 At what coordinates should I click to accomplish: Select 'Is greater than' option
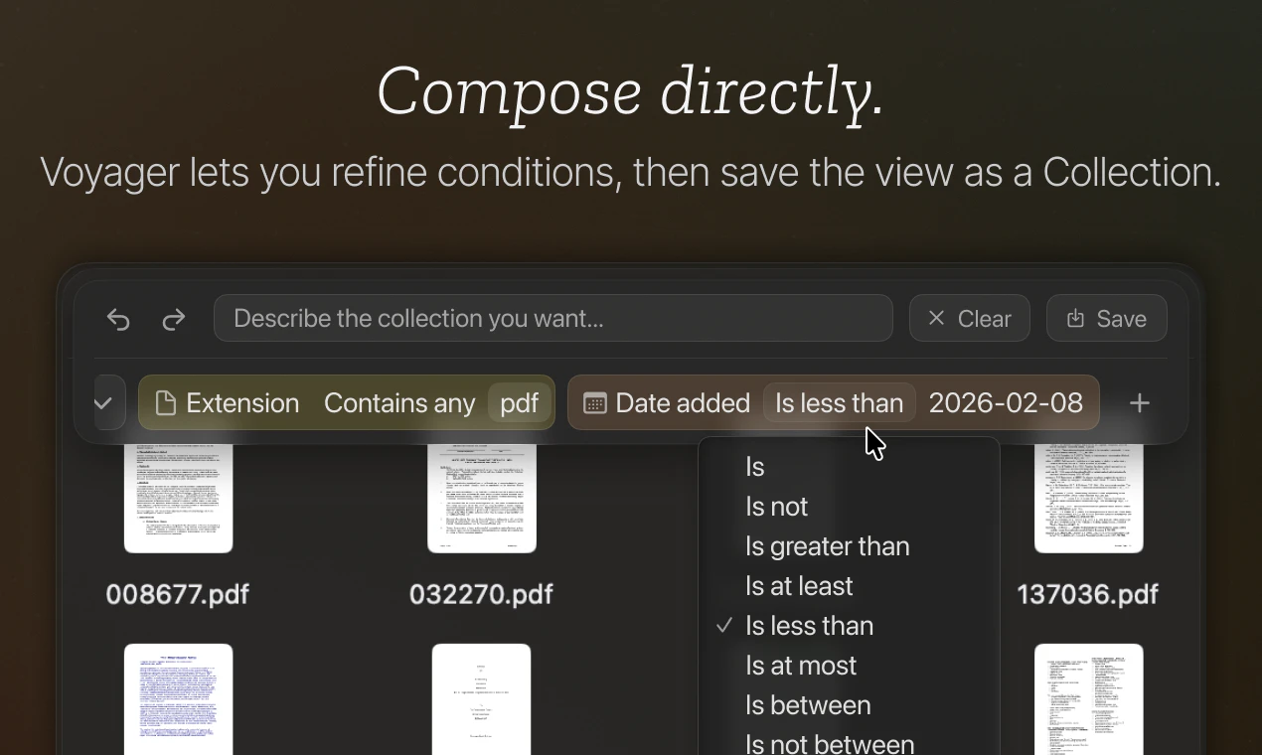tap(827, 546)
